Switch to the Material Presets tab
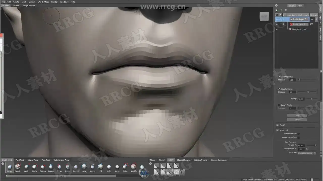Viewport: 323px width, 181px height. pyautogui.click(x=184, y=160)
